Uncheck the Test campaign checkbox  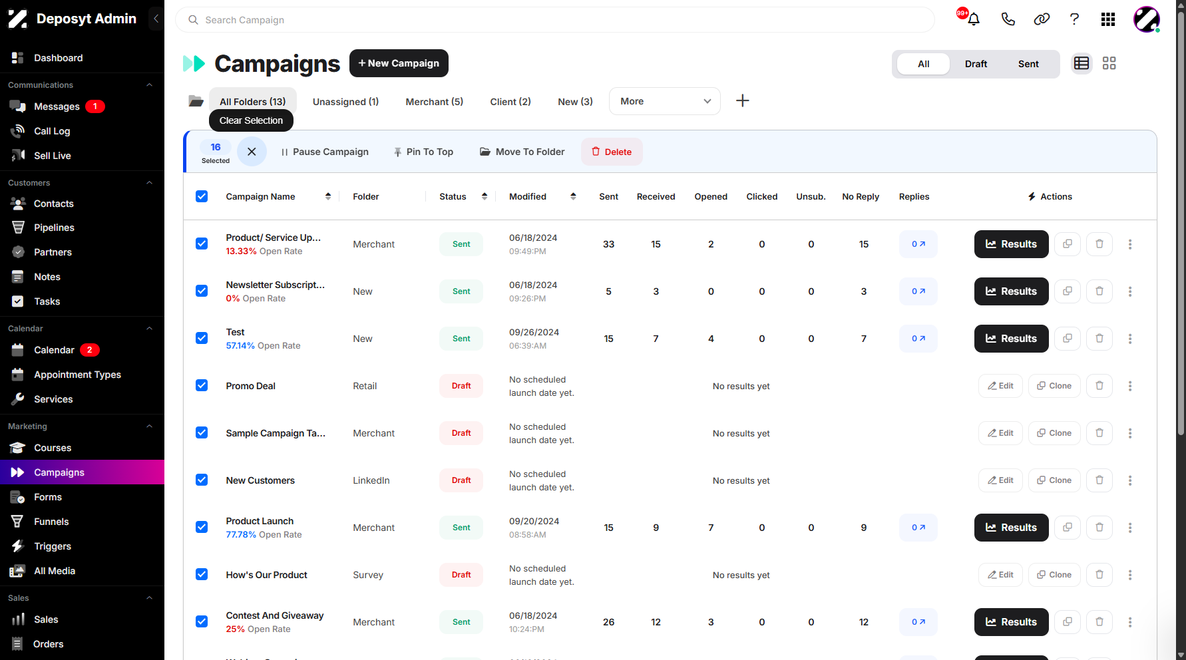pyautogui.click(x=202, y=338)
